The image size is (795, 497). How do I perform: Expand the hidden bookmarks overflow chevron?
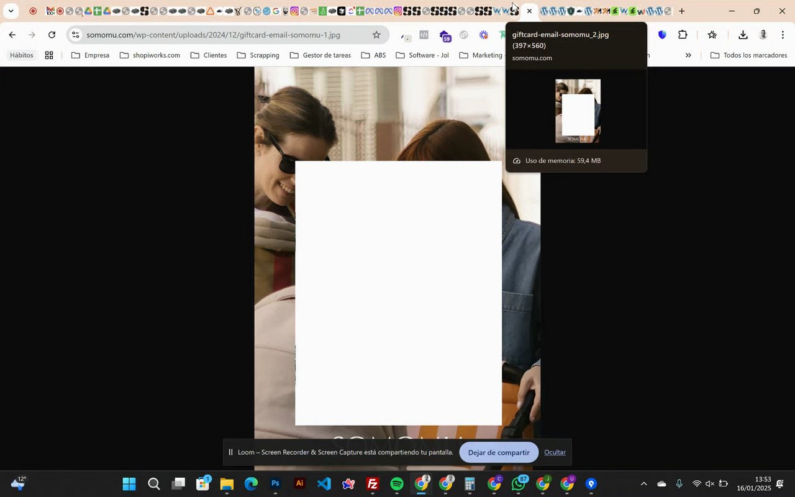(688, 55)
